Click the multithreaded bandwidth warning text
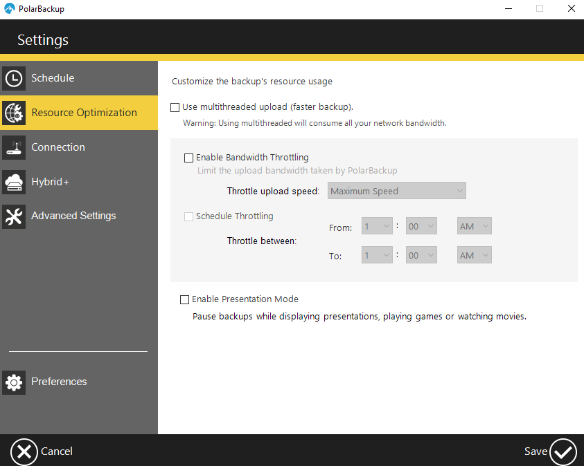The width and height of the screenshot is (584, 466). (315, 123)
